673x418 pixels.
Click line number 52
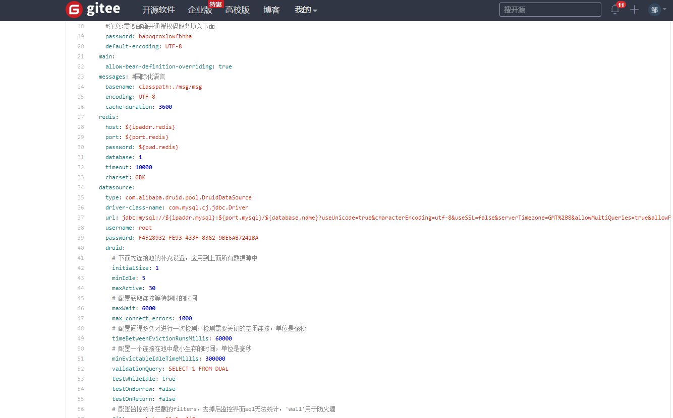81,369
